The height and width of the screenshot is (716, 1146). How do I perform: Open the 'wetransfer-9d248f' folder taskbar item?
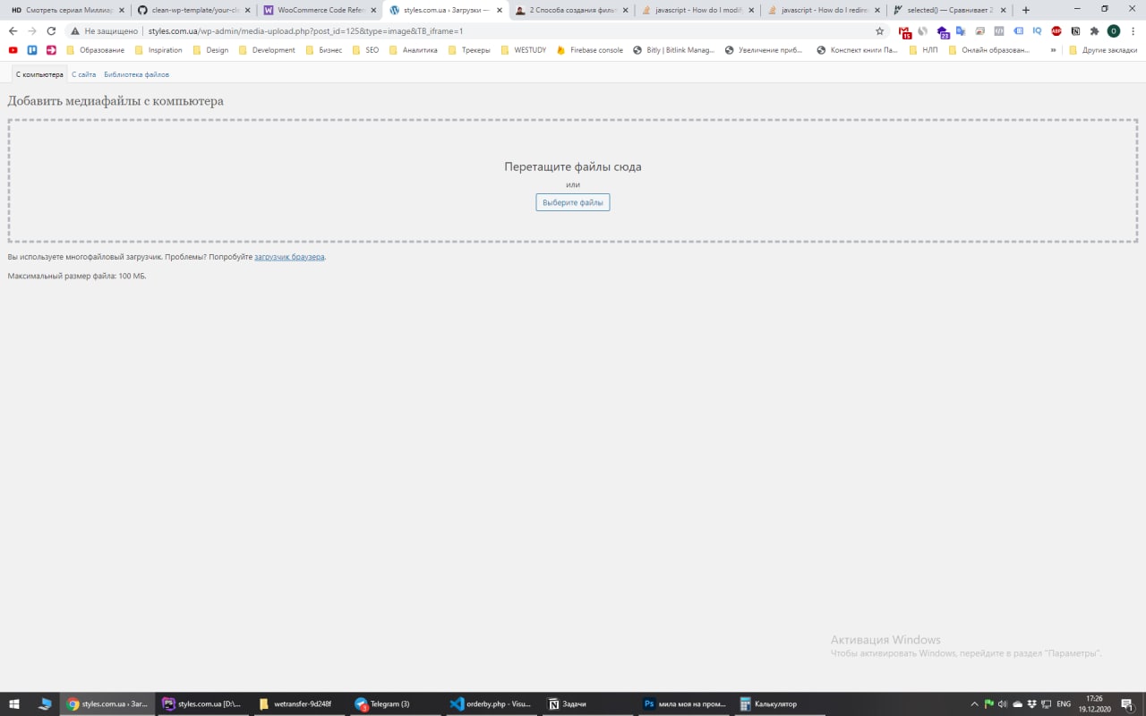pyautogui.click(x=298, y=704)
